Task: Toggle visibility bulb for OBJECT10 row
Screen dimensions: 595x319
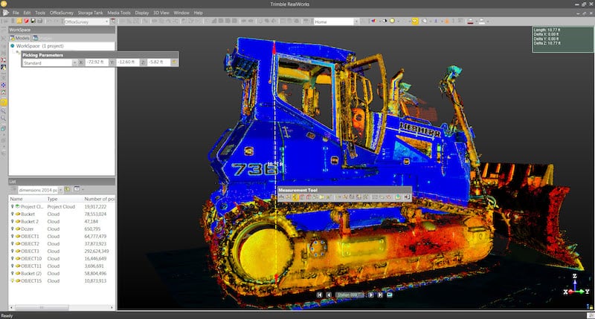Action: click(x=12, y=258)
